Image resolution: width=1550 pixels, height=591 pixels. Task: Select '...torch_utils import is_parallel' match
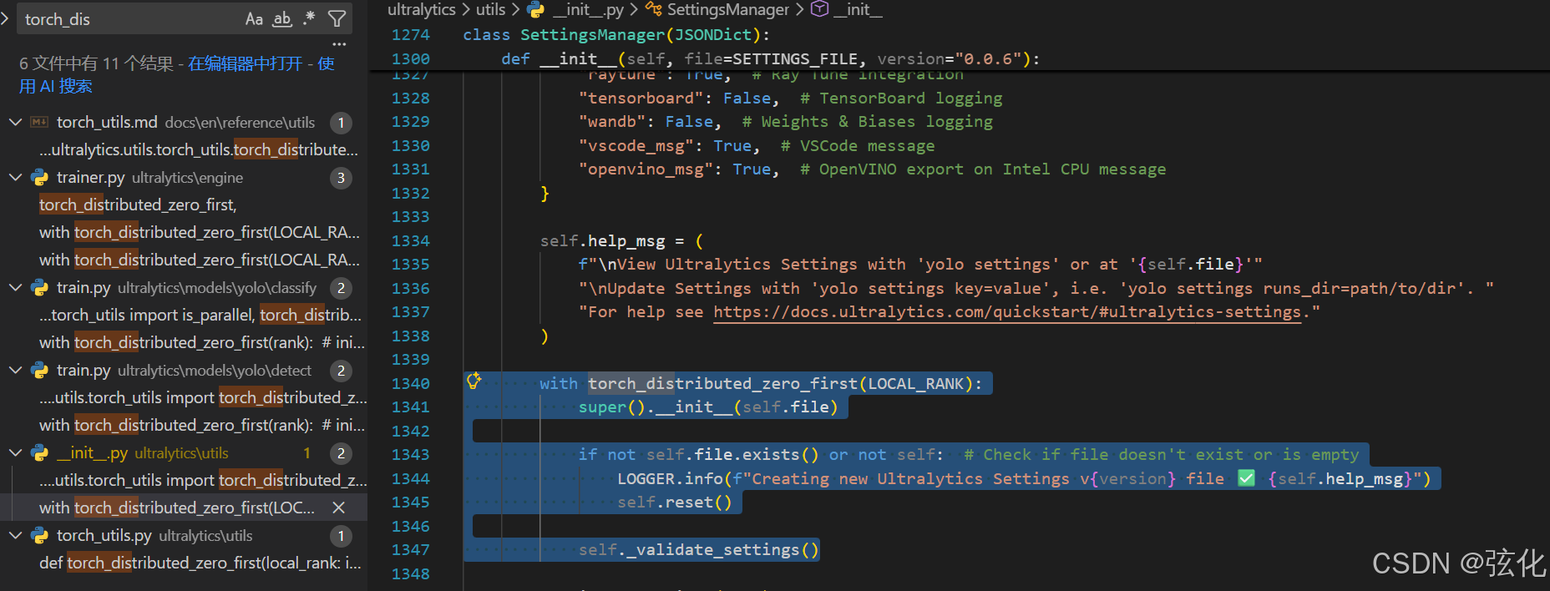[x=200, y=315]
